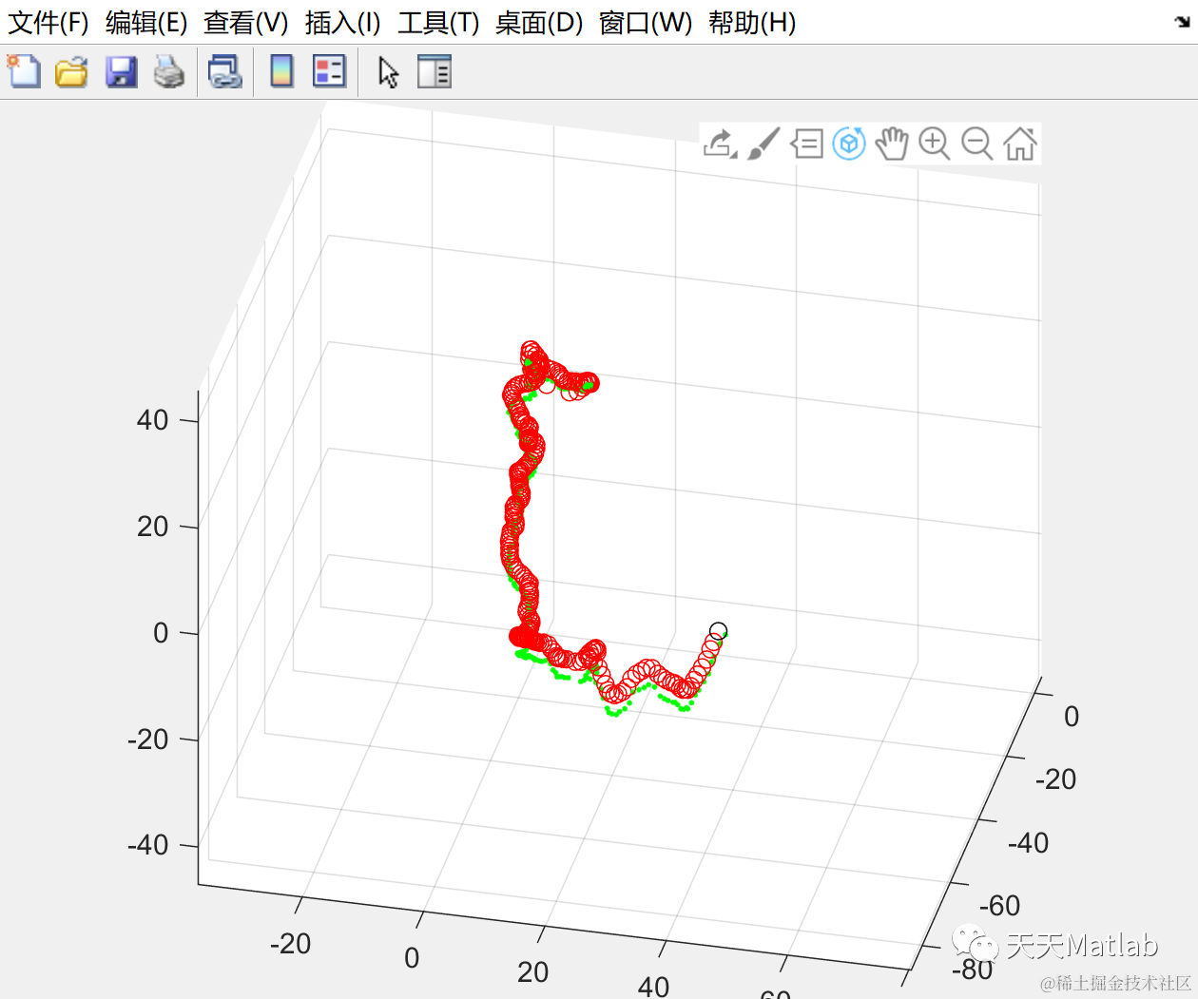Select the Pan hand tool

[892, 144]
